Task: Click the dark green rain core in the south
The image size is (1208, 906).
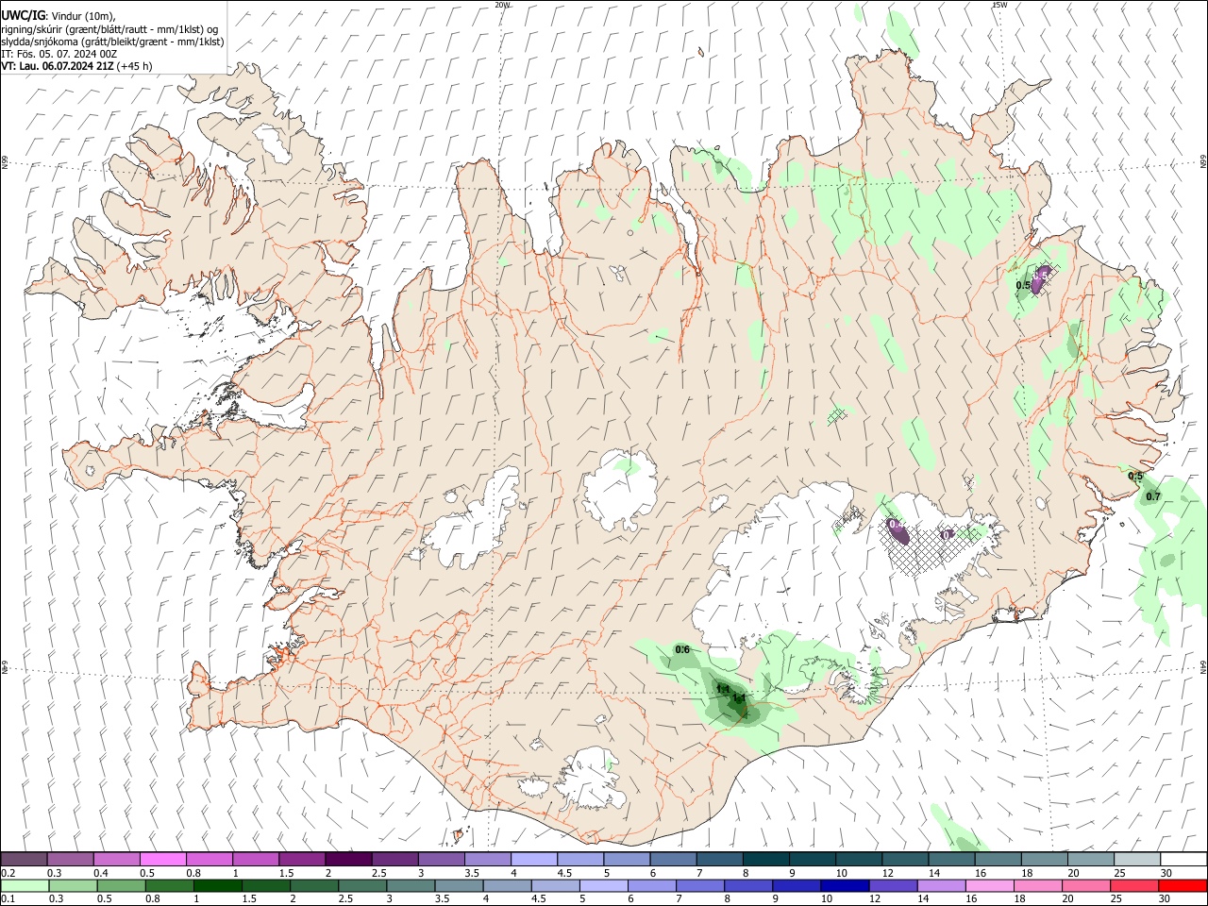Action: 735,703
